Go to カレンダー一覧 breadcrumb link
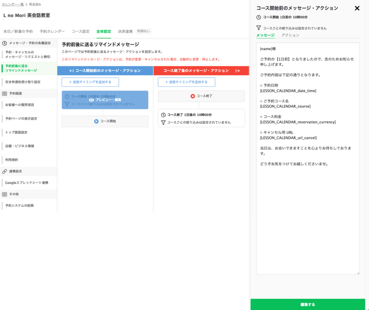 [x=13, y=4]
